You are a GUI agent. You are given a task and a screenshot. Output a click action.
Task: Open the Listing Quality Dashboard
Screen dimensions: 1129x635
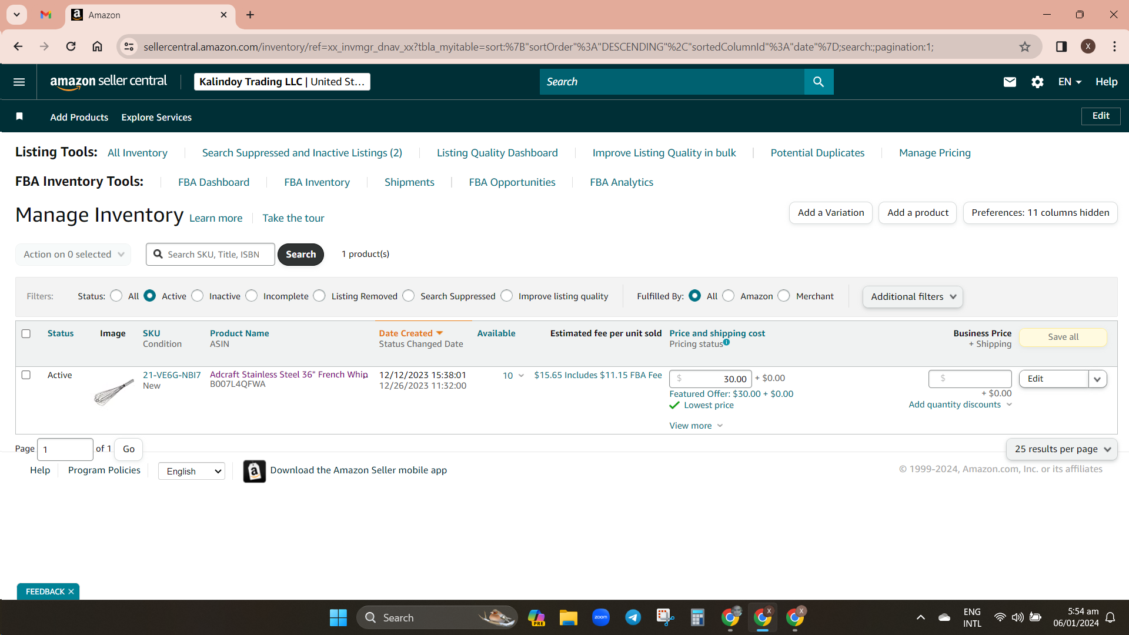pyautogui.click(x=497, y=153)
